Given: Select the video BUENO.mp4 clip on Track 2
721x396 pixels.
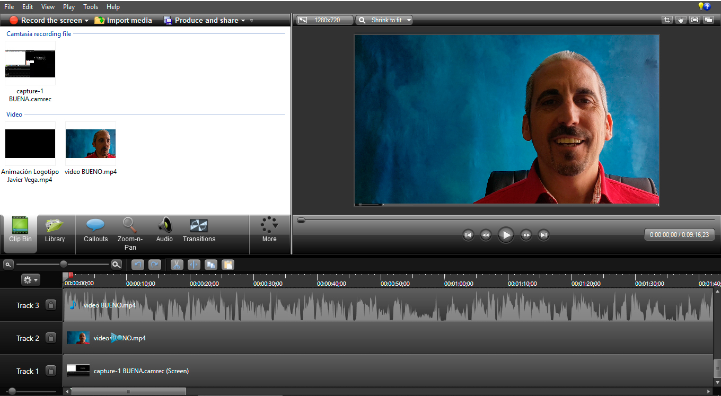Looking at the screenshot, I should click(389, 338).
